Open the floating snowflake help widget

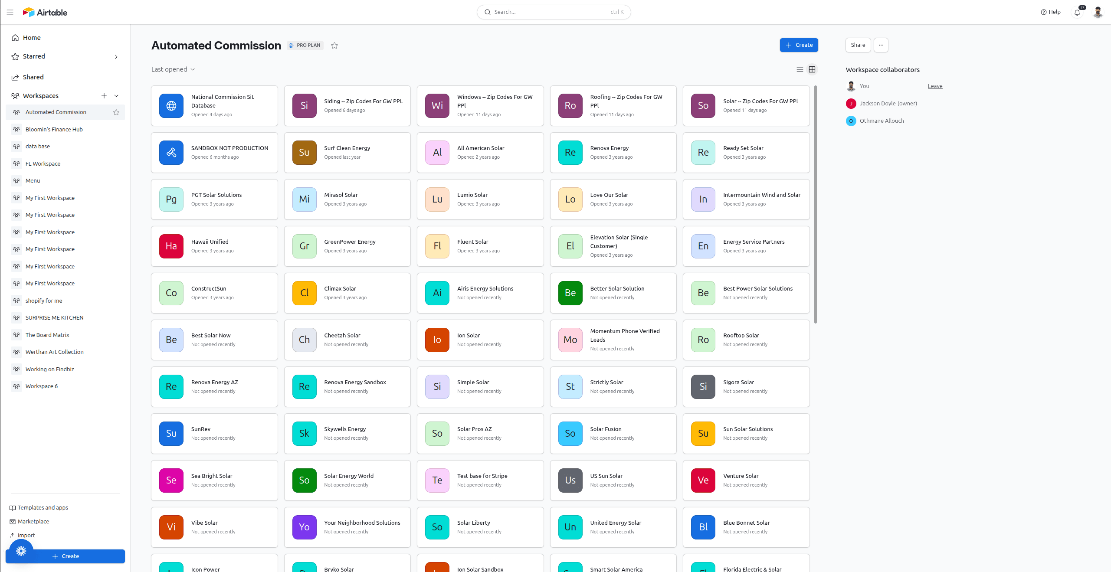coord(21,551)
